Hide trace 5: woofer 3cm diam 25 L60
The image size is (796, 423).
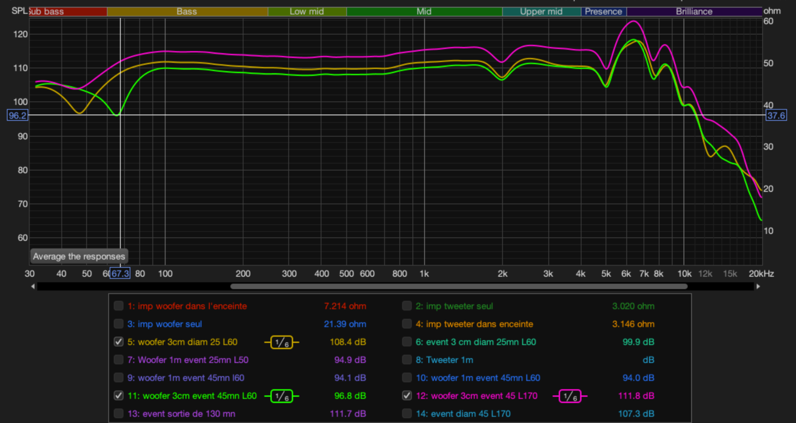click(x=118, y=342)
